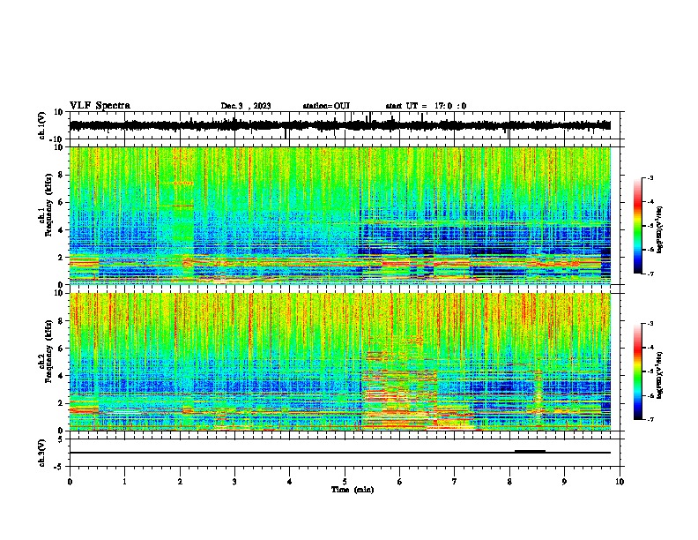The image size is (698, 540).
Task: Click time axis tick label "7"
Action: coord(455,482)
